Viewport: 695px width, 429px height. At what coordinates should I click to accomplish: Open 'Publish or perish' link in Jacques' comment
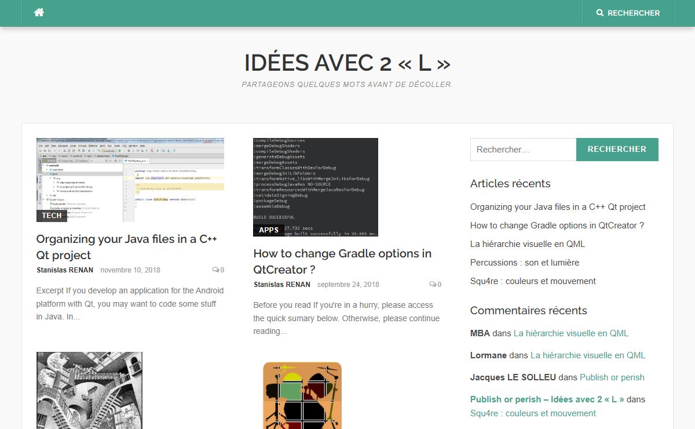pyautogui.click(x=612, y=377)
